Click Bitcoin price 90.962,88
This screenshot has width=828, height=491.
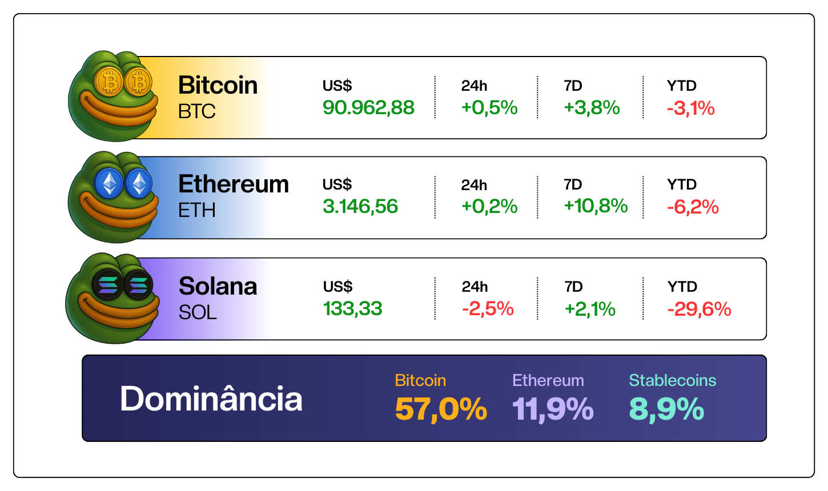click(368, 108)
